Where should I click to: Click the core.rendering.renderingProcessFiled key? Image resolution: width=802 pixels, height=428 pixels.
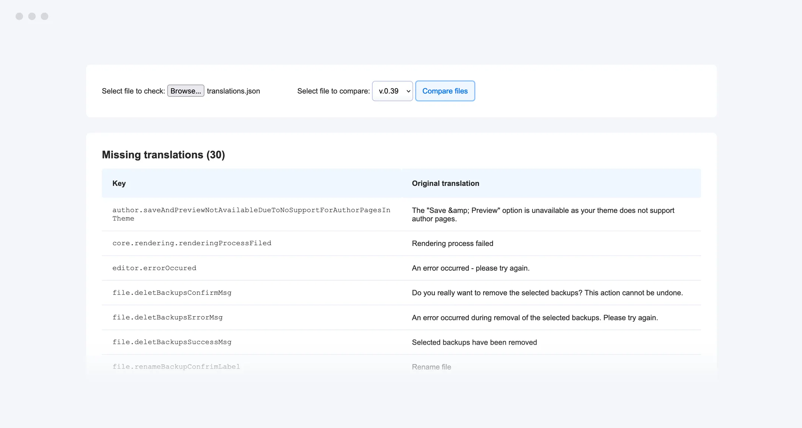[x=192, y=243]
